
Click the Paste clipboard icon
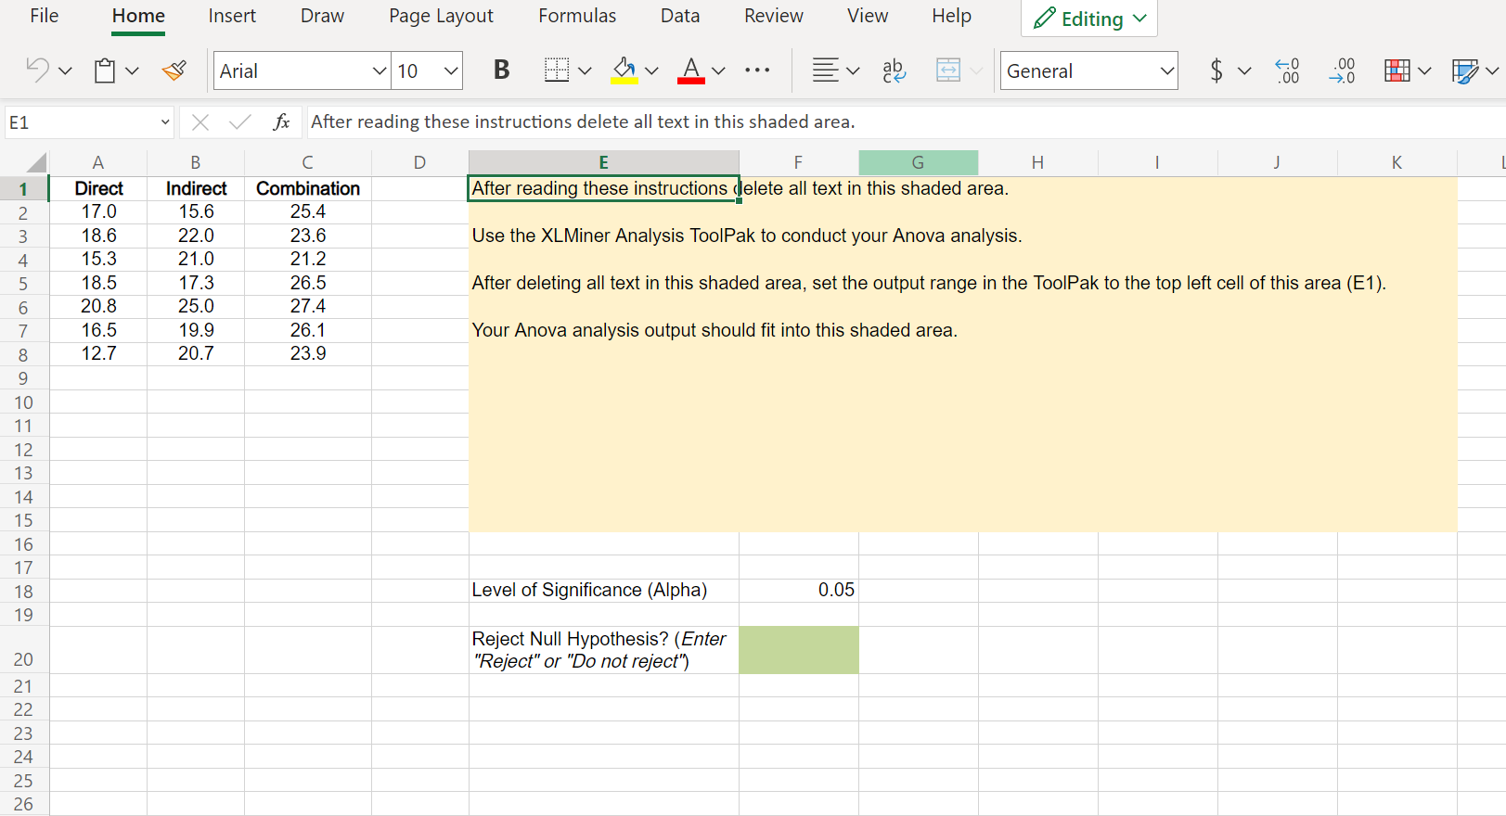(x=105, y=70)
